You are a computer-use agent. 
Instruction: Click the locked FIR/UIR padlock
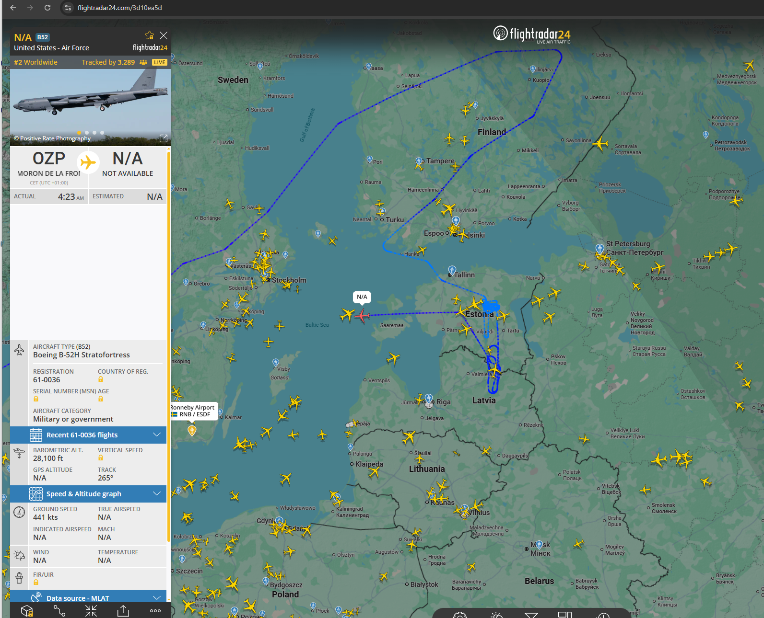pyautogui.click(x=36, y=583)
